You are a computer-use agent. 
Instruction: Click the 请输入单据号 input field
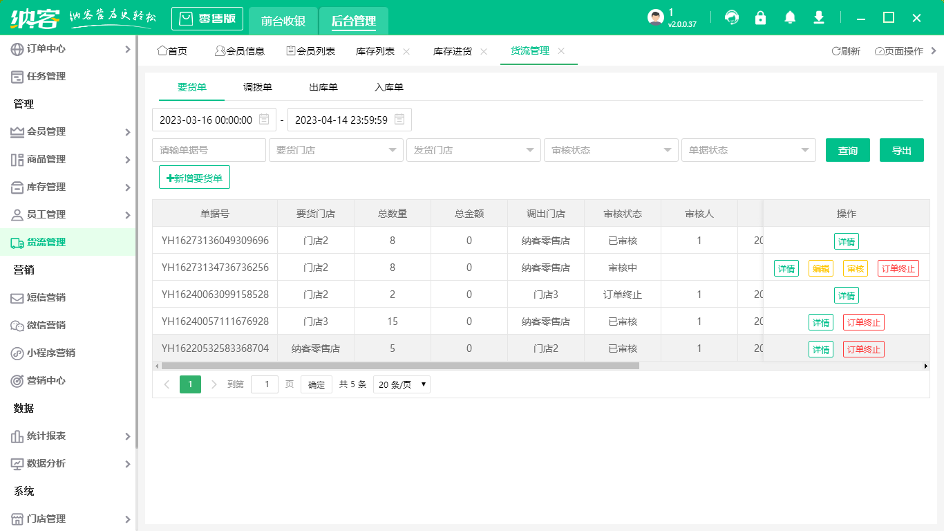point(209,149)
